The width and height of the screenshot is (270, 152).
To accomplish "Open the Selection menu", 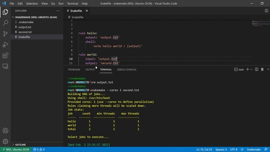I will click(x=32, y=3).
